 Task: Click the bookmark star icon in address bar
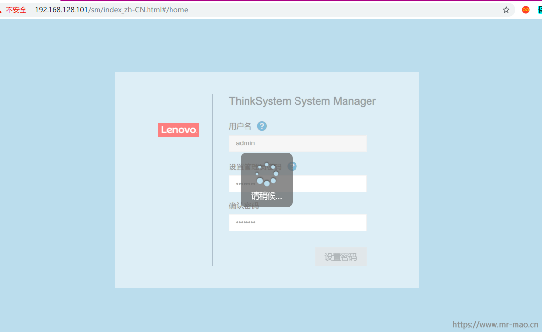coord(506,10)
